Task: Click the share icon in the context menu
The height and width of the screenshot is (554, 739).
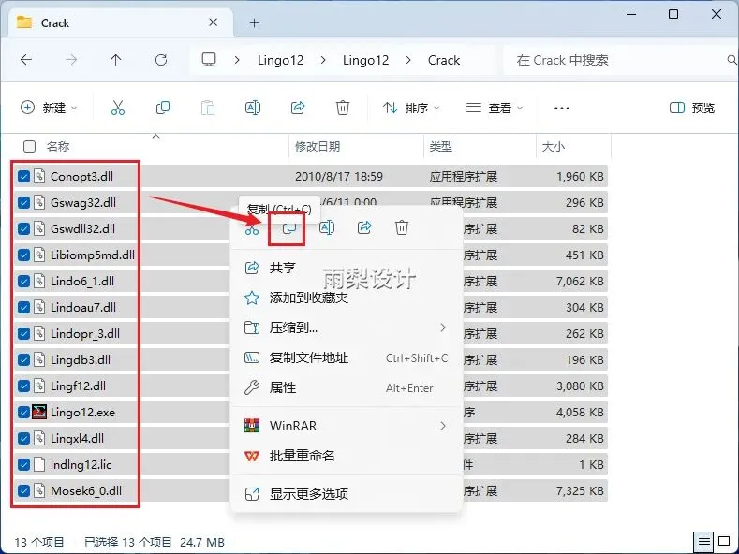Action: click(364, 228)
